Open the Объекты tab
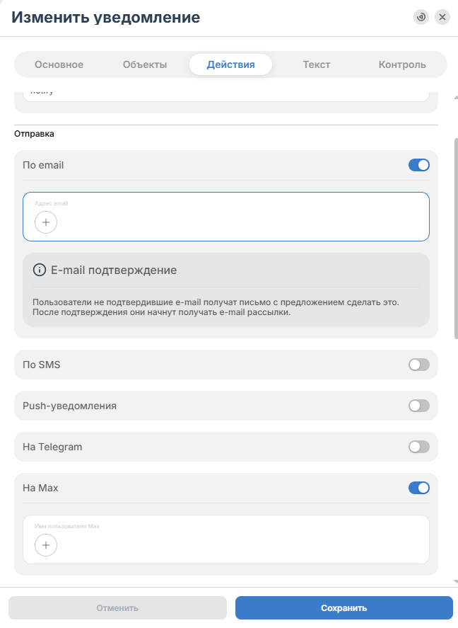 (x=145, y=64)
